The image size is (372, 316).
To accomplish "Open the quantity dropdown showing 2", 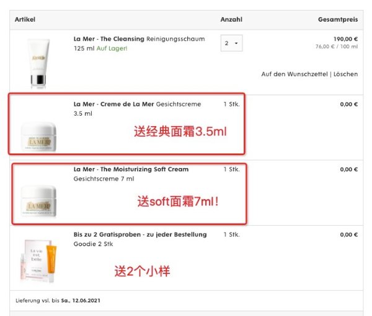I will point(231,43).
